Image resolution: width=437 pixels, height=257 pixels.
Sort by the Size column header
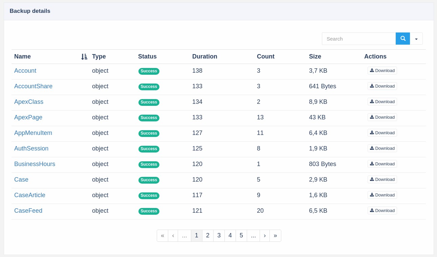[x=315, y=56]
